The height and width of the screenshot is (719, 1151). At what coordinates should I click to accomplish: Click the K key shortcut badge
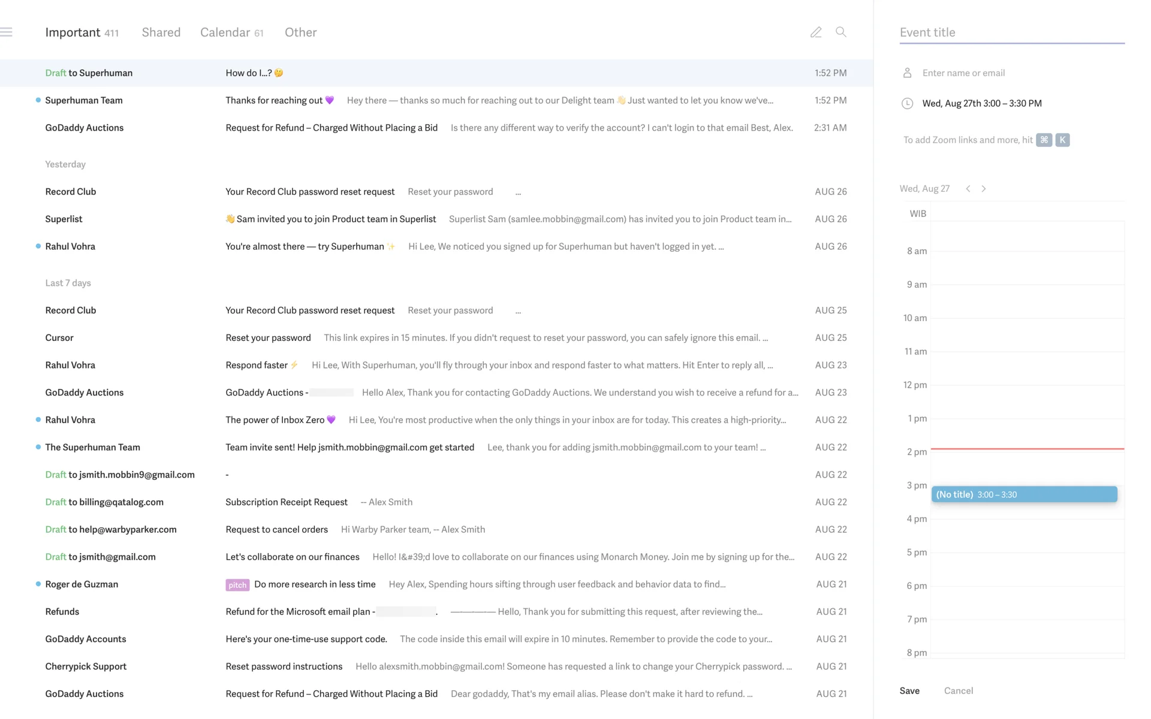1062,140
